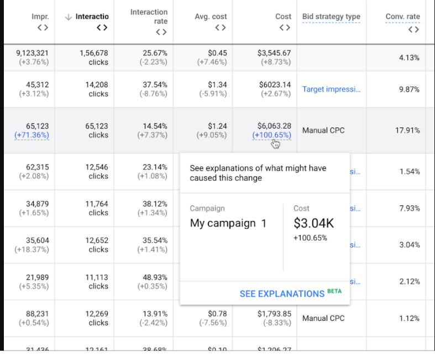Click resize arrows under Interactions column header
This screenshot has height=354, width=435.
click(102, 28)
